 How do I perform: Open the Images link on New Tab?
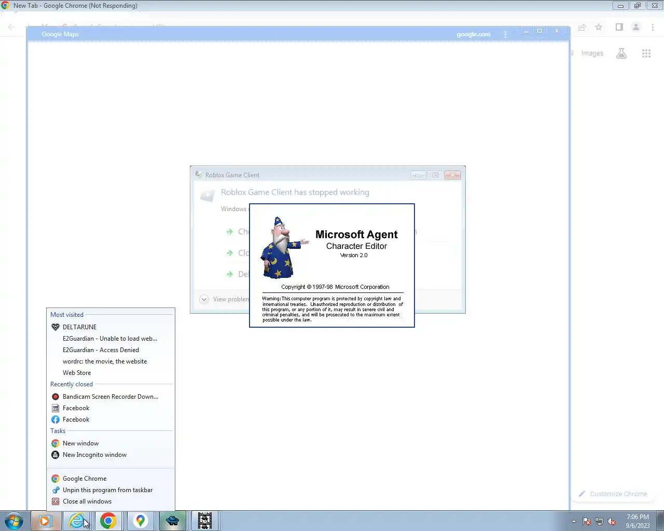click(592, 53)
